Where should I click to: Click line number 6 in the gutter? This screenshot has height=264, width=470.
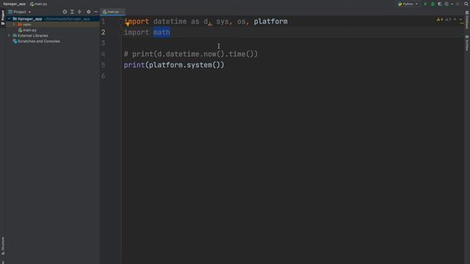[x=103, y=76]
